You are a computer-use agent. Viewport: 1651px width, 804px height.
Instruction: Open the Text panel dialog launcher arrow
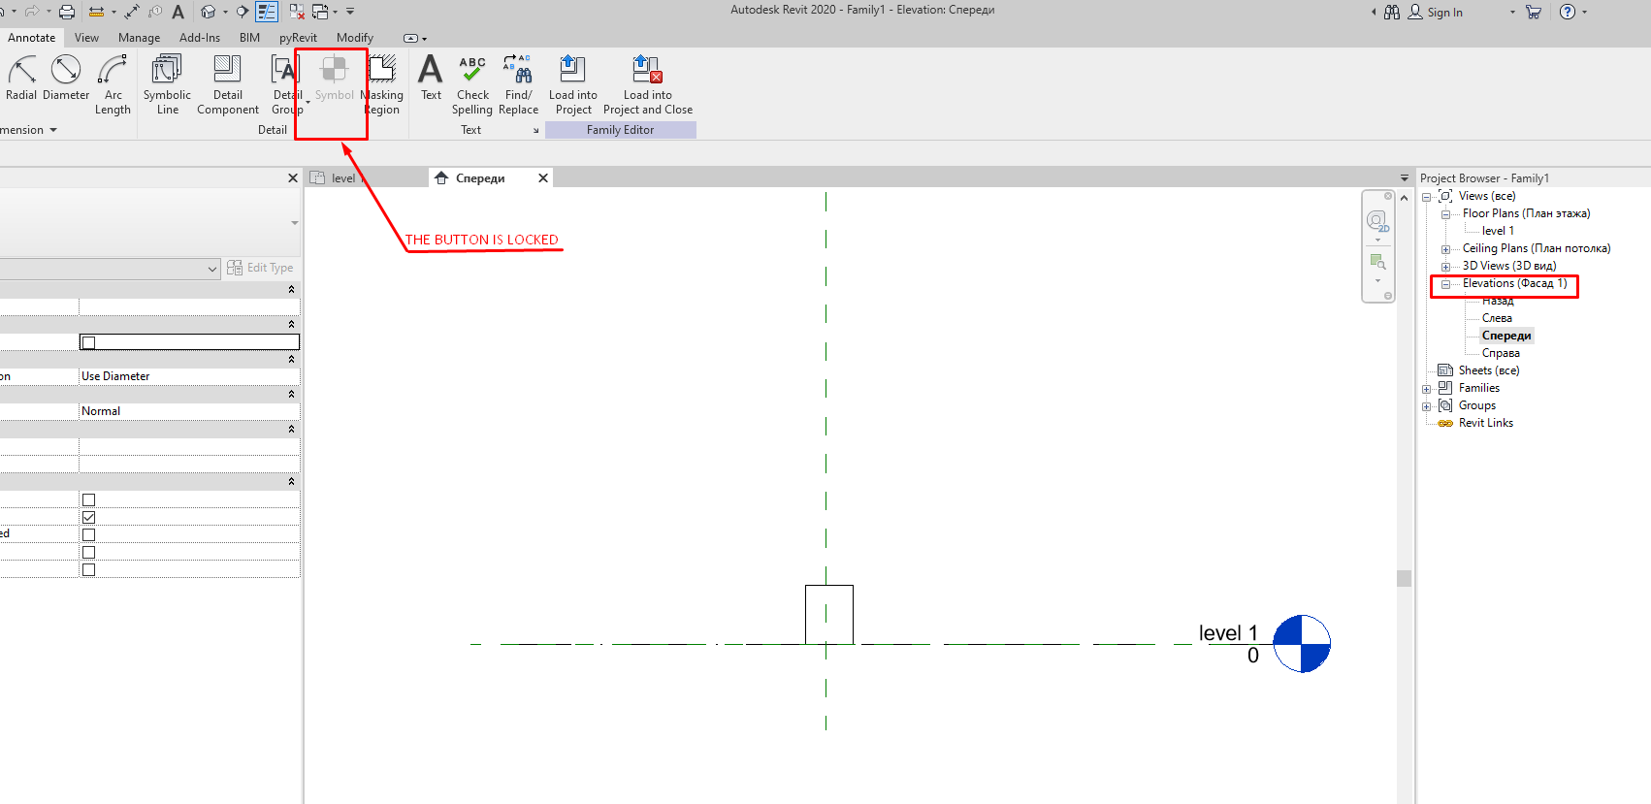[535, 131]
